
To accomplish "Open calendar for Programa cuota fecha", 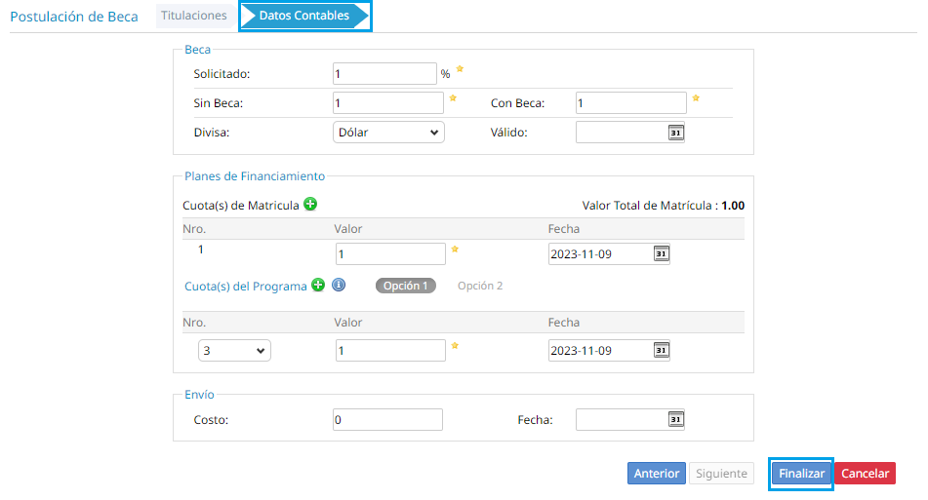I will point(661,350).
